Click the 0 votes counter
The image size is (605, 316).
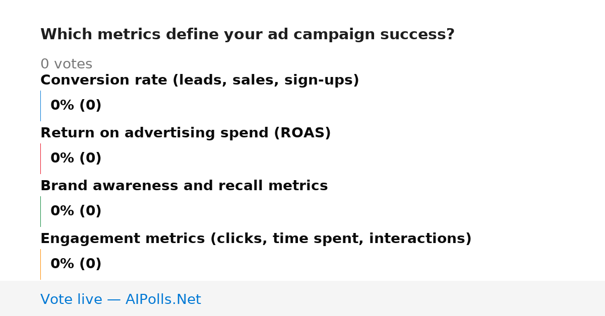pyautogui.click(x=67, y=64)
